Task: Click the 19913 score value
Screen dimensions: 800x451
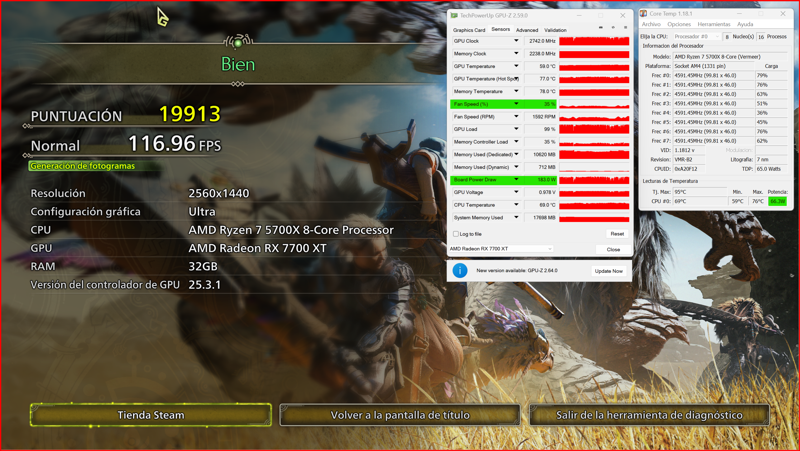Action: [190, 113]
